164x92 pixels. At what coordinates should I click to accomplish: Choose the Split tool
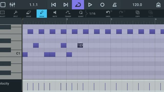click(15, 14)
